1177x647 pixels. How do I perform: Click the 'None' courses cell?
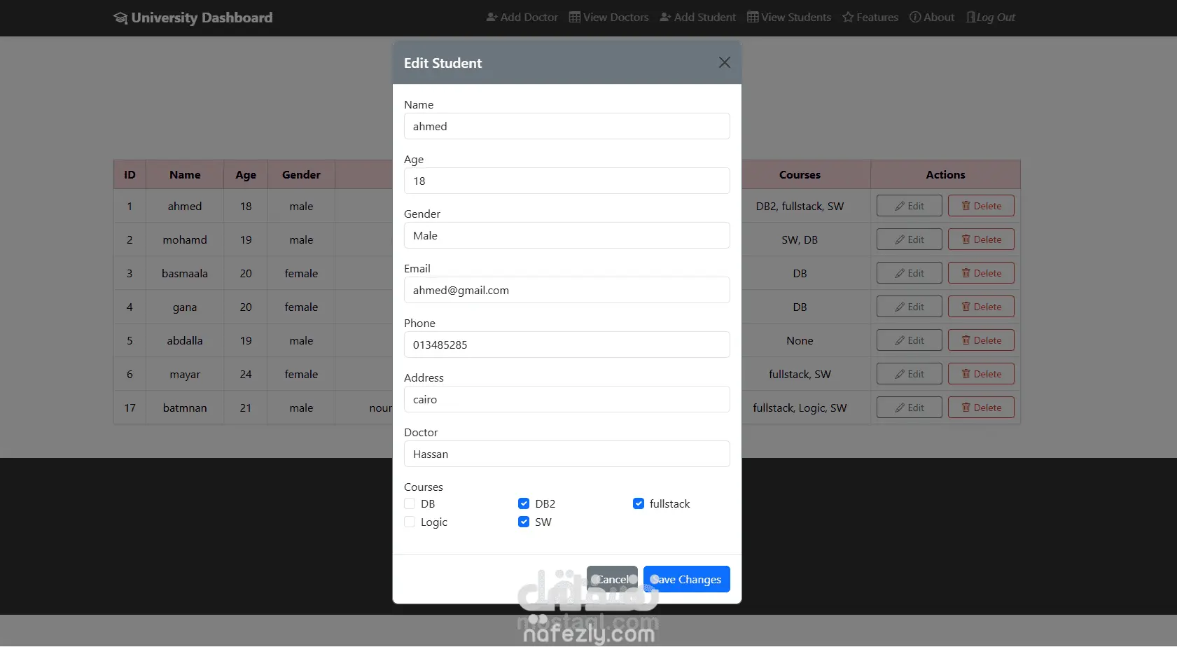800,340
